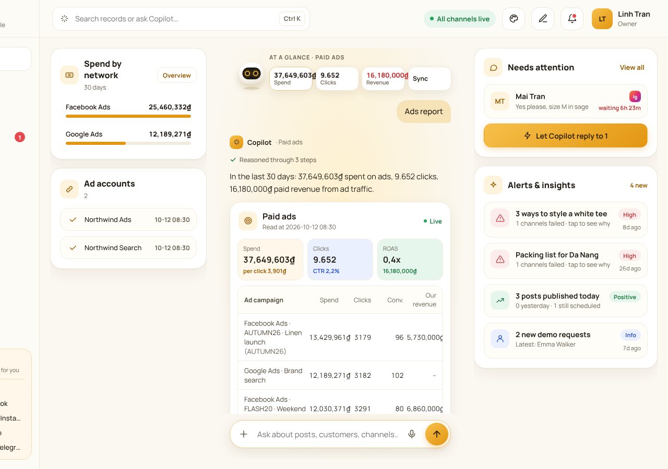This screenshot has height=469, width=668.
Task: Open the View all link
Action: point(632,67)
